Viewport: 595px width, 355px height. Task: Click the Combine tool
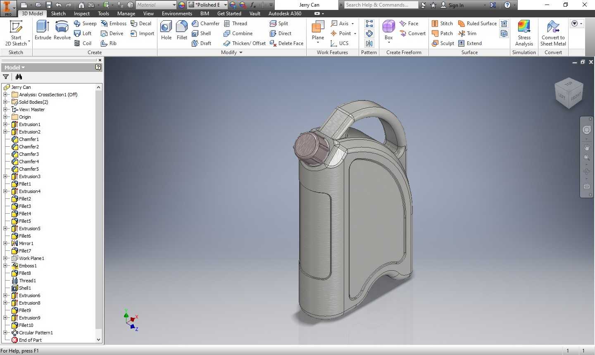pyautogui.click(x=238, y=33)
